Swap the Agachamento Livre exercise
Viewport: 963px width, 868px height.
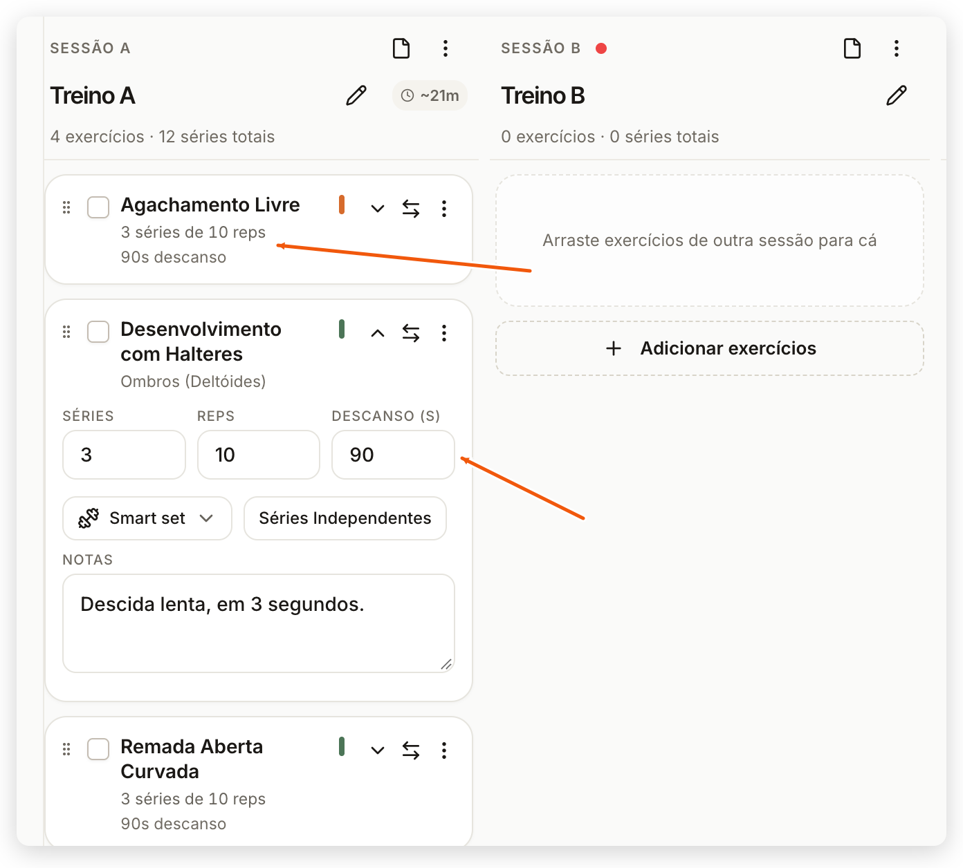click(x=411, y=209)
